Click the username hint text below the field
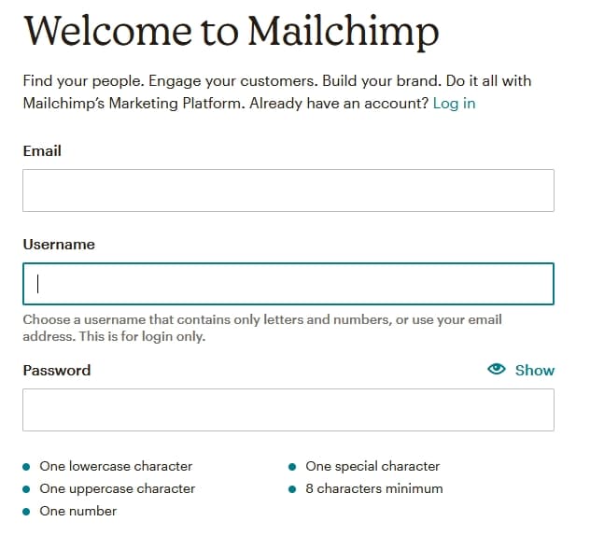This screenshot has width=590, height=536. [261, 328]
